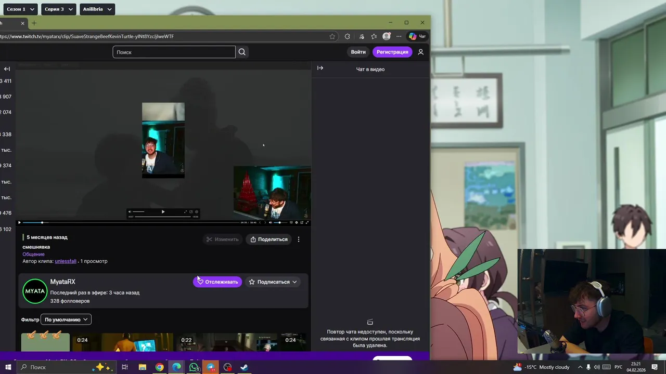Open Steam from the taskbar

(x=244, y=367)
